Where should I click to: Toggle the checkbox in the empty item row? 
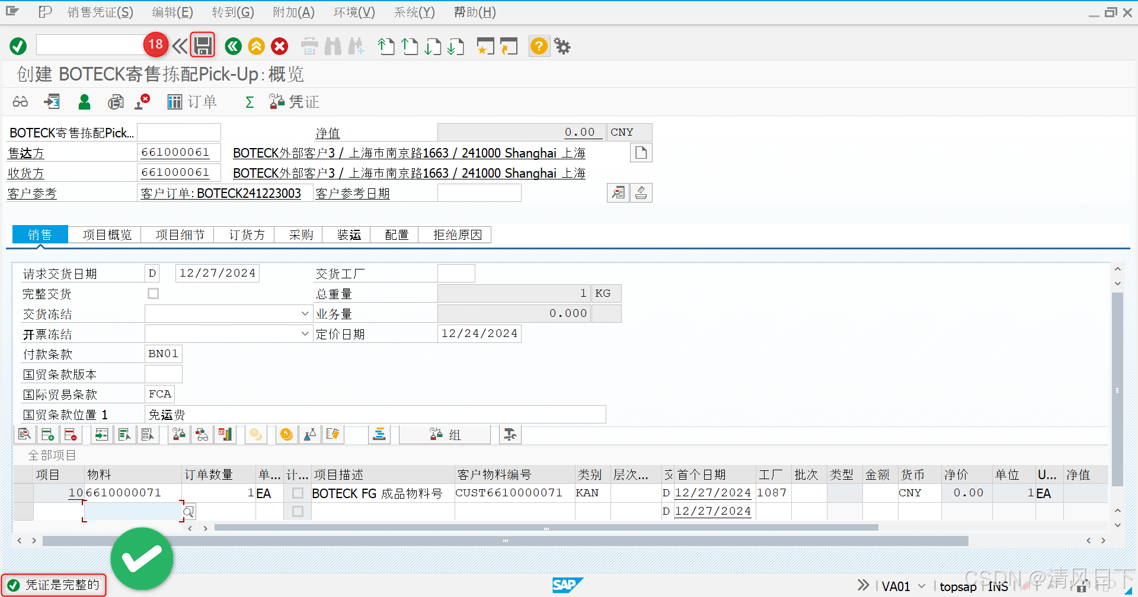(298, 512)
